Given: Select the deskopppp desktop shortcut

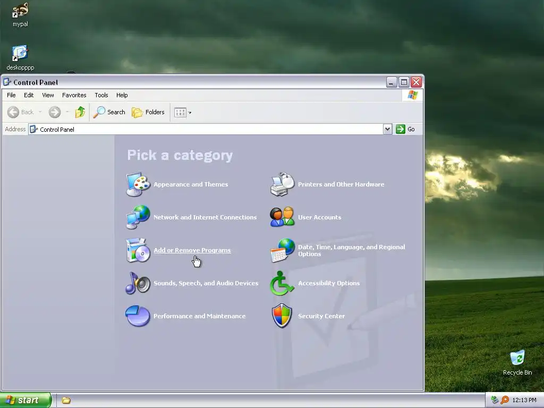Looking at the screenshot, I should coord(20,57).
